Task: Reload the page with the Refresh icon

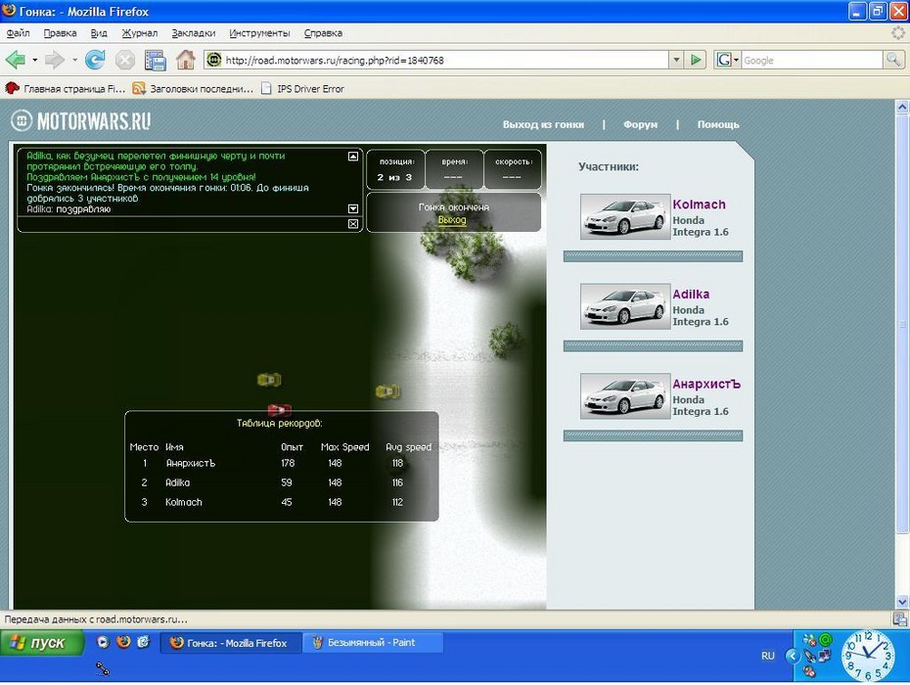Action: [x=95, y=60]
